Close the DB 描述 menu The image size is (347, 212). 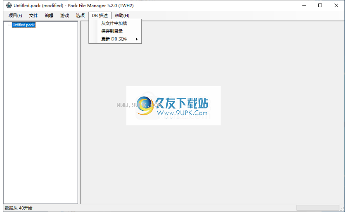pos(100,15)
